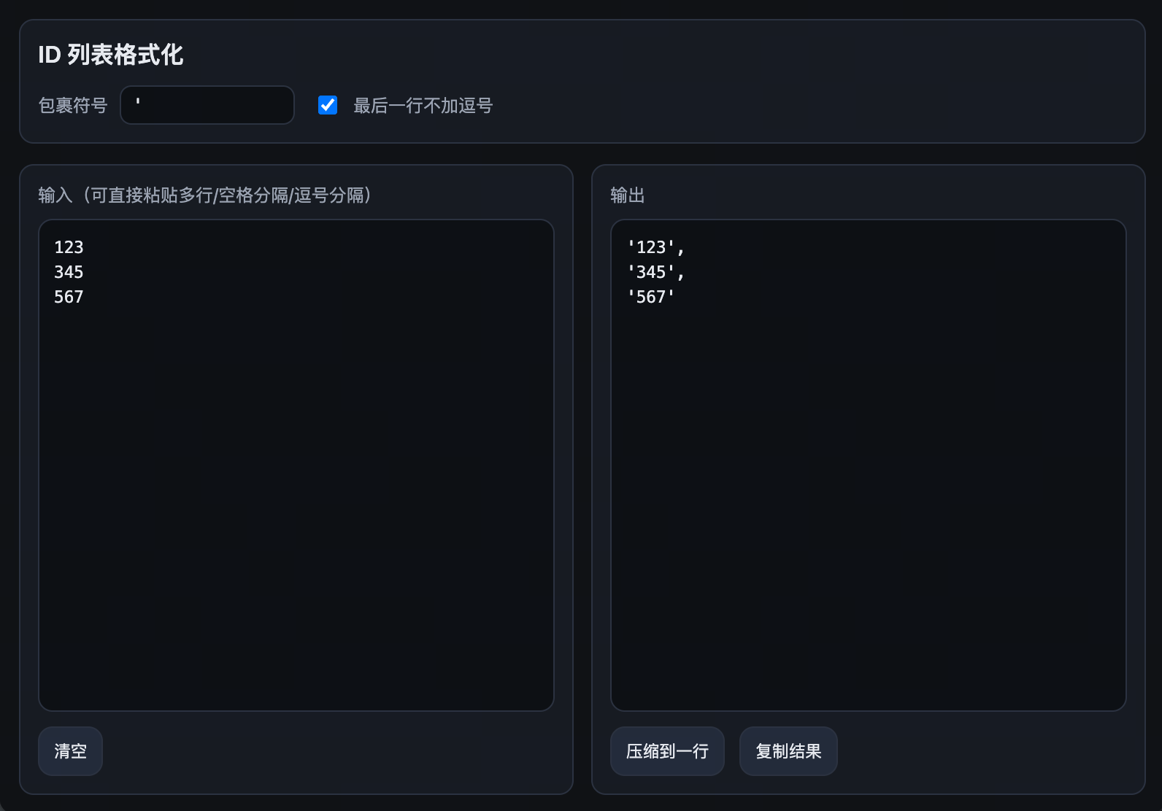The width and height of the screenshot is (1162, 811).
Task: Click the ID 列表格式化 heading
Action: [x=111, y=55]
